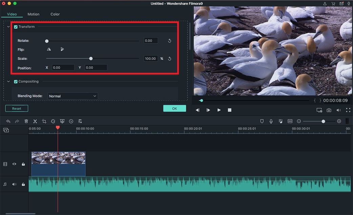Delete selected clip with trash icon
The image size is (353, 215).
click(26, 121)
